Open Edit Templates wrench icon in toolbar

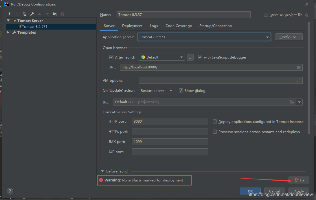tap(32, 14)
